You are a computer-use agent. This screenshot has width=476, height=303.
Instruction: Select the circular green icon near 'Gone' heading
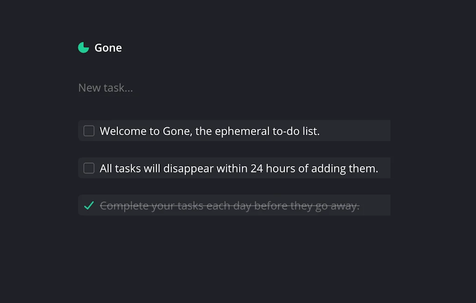(x=83, y=47)
